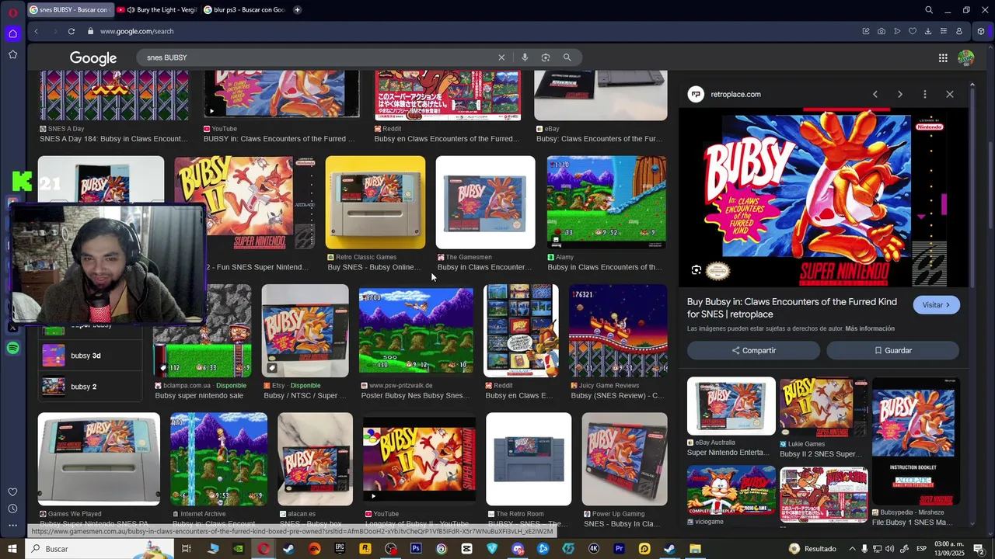Image resolution: width=995 pixels, height=559 pixels.
Task: Click the Opera player send-arrow icon
Action: [897, 31]
